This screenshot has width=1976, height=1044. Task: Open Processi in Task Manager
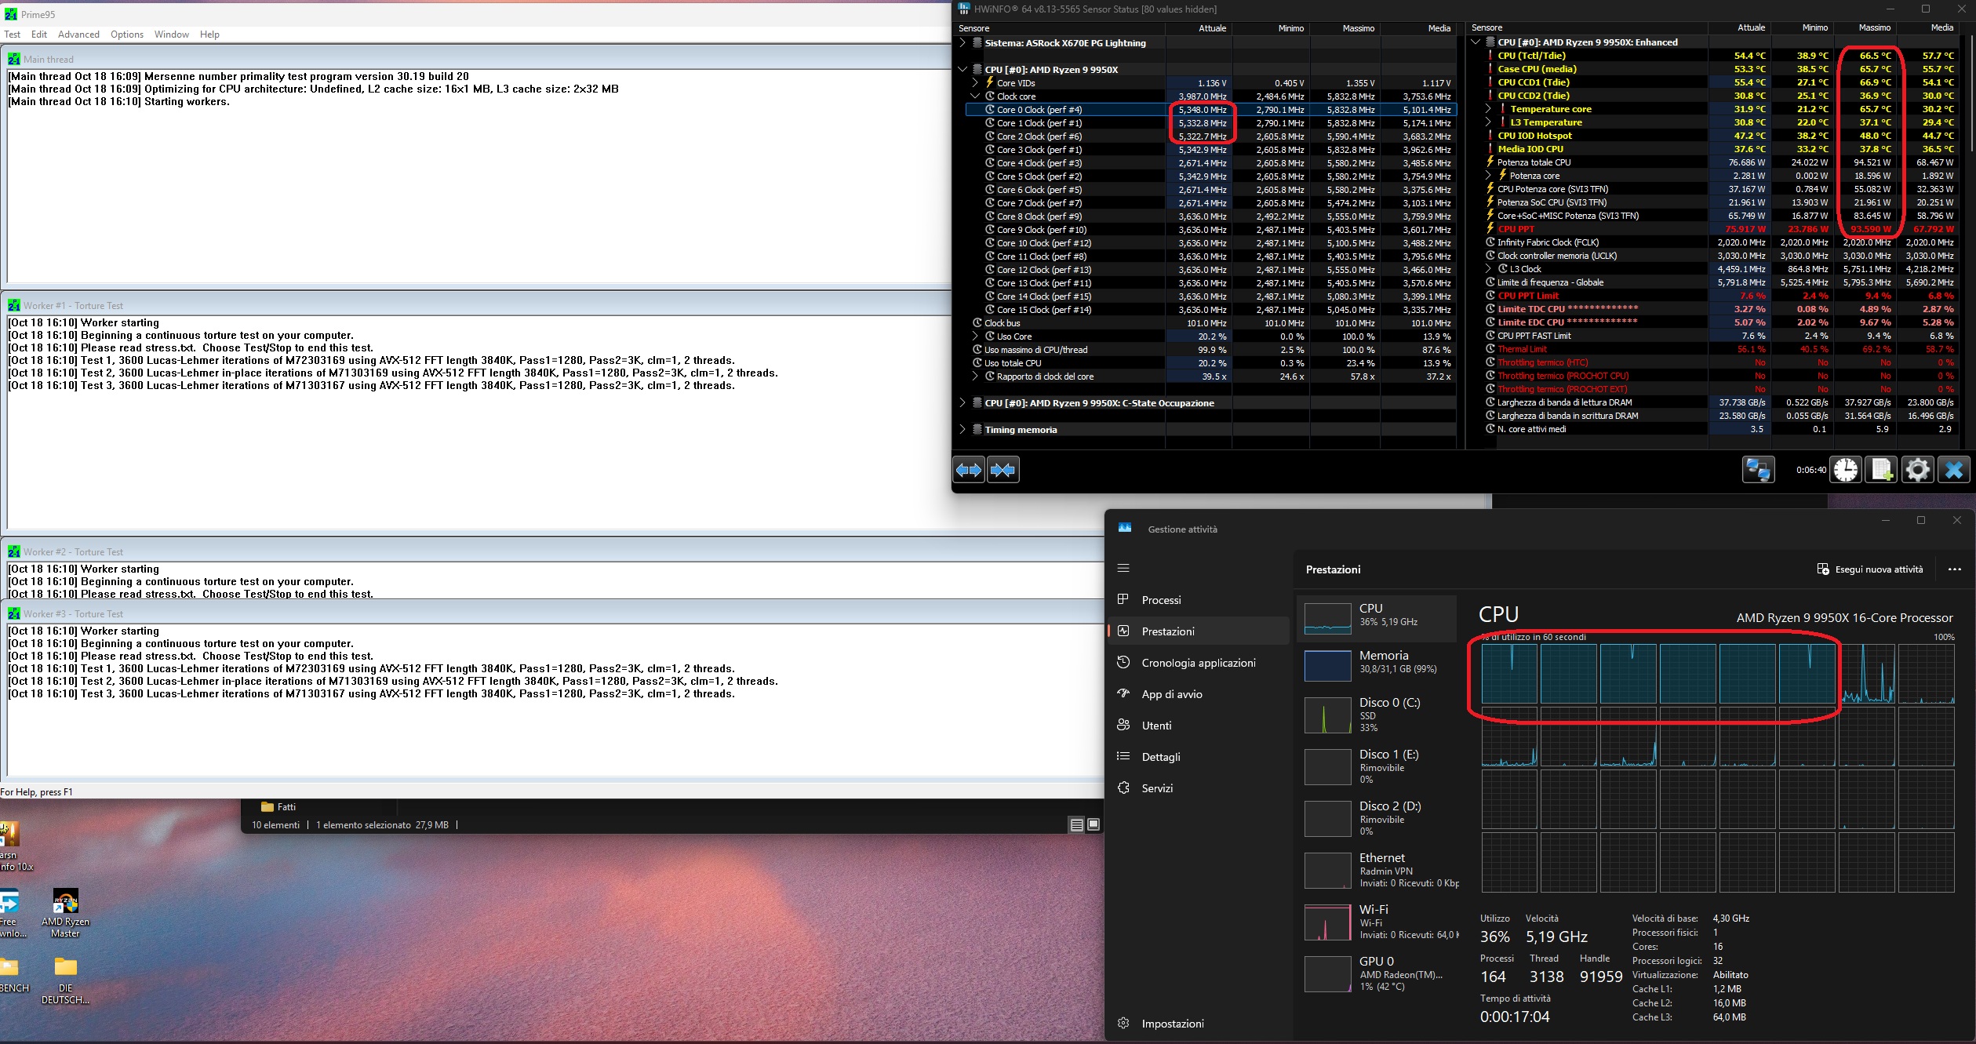[1199, 600]
